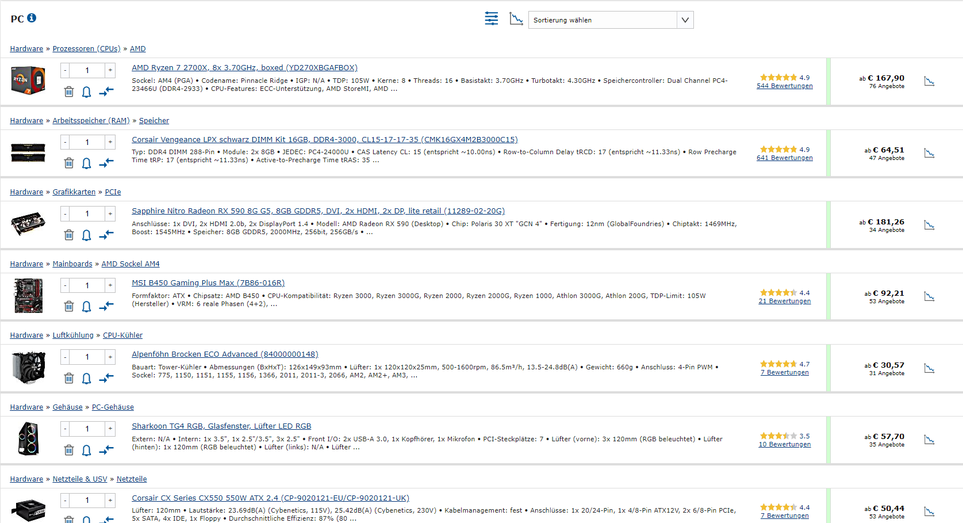Image resolution: width=963 pixels, height=523 pixels.
Task: Open Alpenföhn Brocken ECO Advanced link
Action: coord(225,354)
